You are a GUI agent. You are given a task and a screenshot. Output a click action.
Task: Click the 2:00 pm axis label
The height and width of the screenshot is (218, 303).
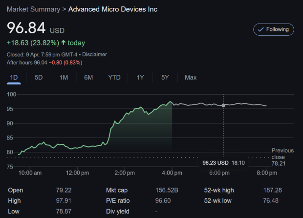click(x=125, y=173)
